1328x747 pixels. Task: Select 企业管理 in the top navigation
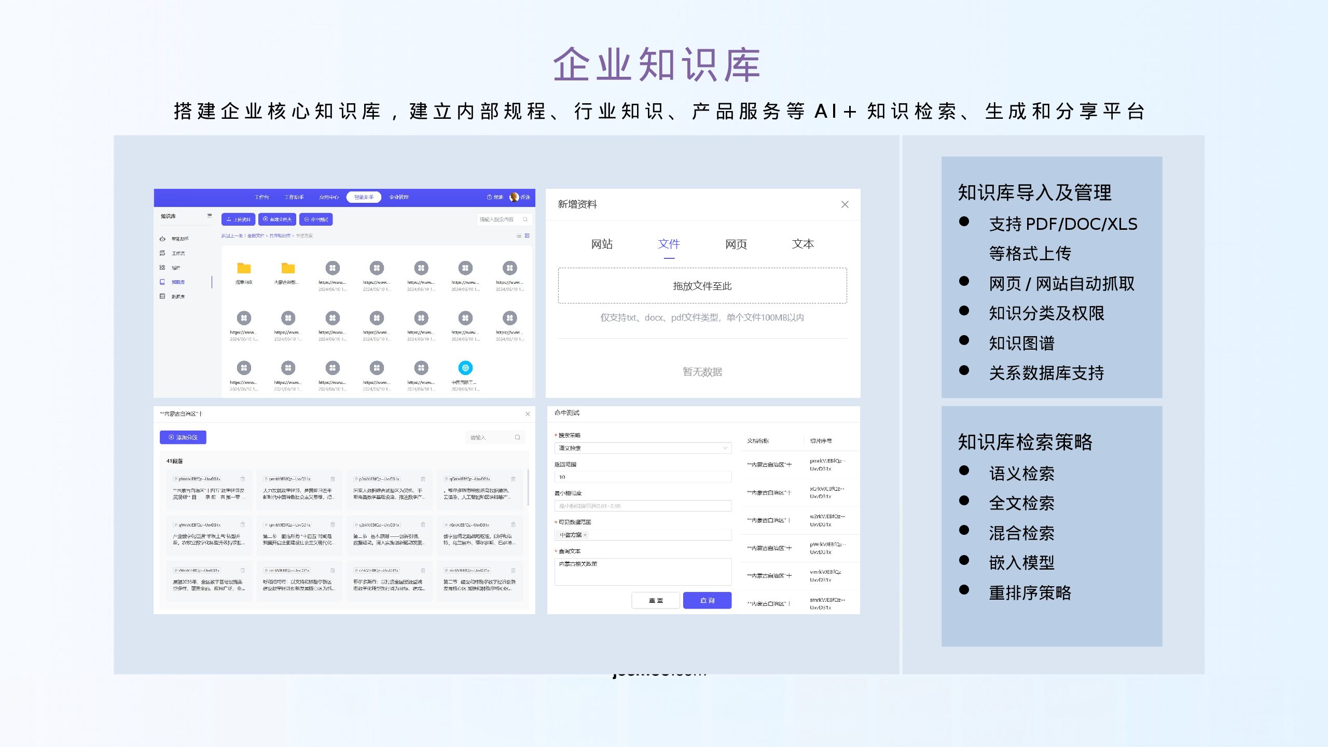click(x=398, y=197)
